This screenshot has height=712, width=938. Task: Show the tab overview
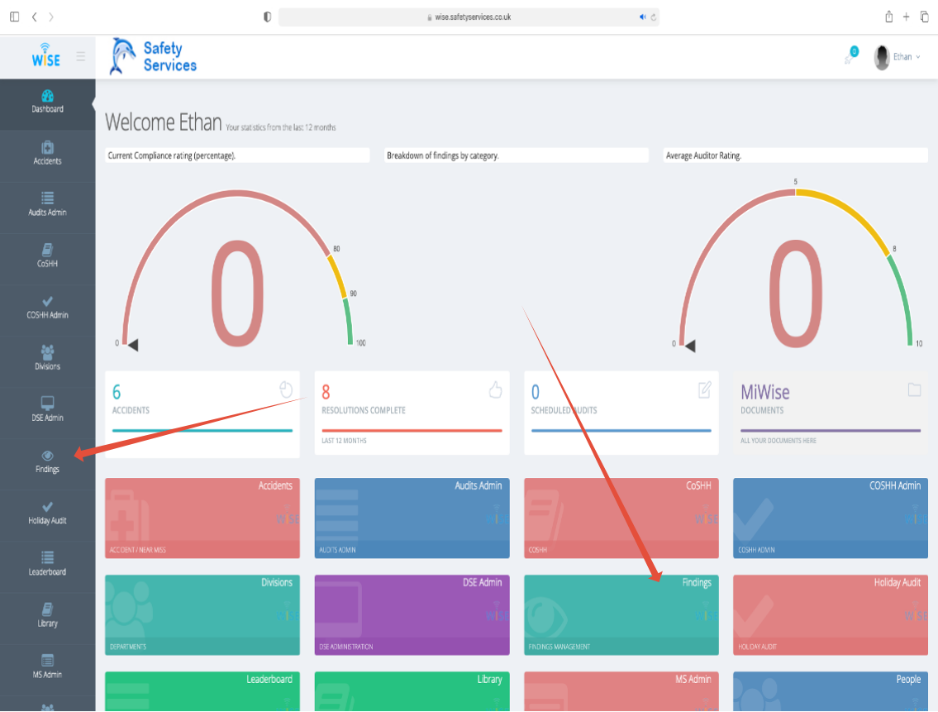[924, 17]
